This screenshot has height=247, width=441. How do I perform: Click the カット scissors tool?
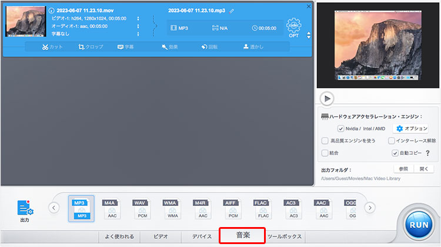click(52, 47)
